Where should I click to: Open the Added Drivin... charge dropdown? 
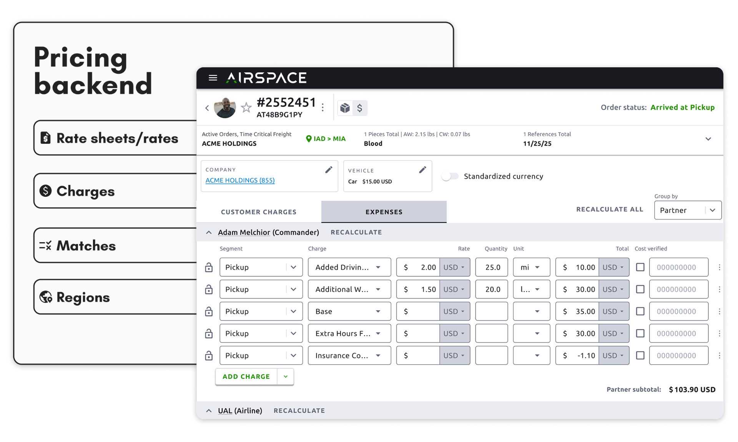[x=349, y=267]
